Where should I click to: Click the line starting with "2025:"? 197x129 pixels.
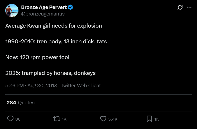point(50,73)
